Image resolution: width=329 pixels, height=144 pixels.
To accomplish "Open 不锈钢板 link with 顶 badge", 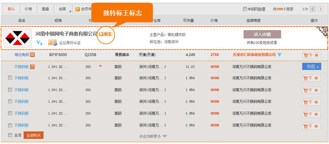I will [x=21, y=67].
